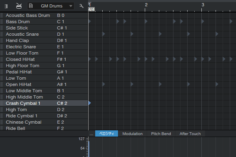
Task: Select the first Bass Drum note on the grid
Action: coord(90,21)
